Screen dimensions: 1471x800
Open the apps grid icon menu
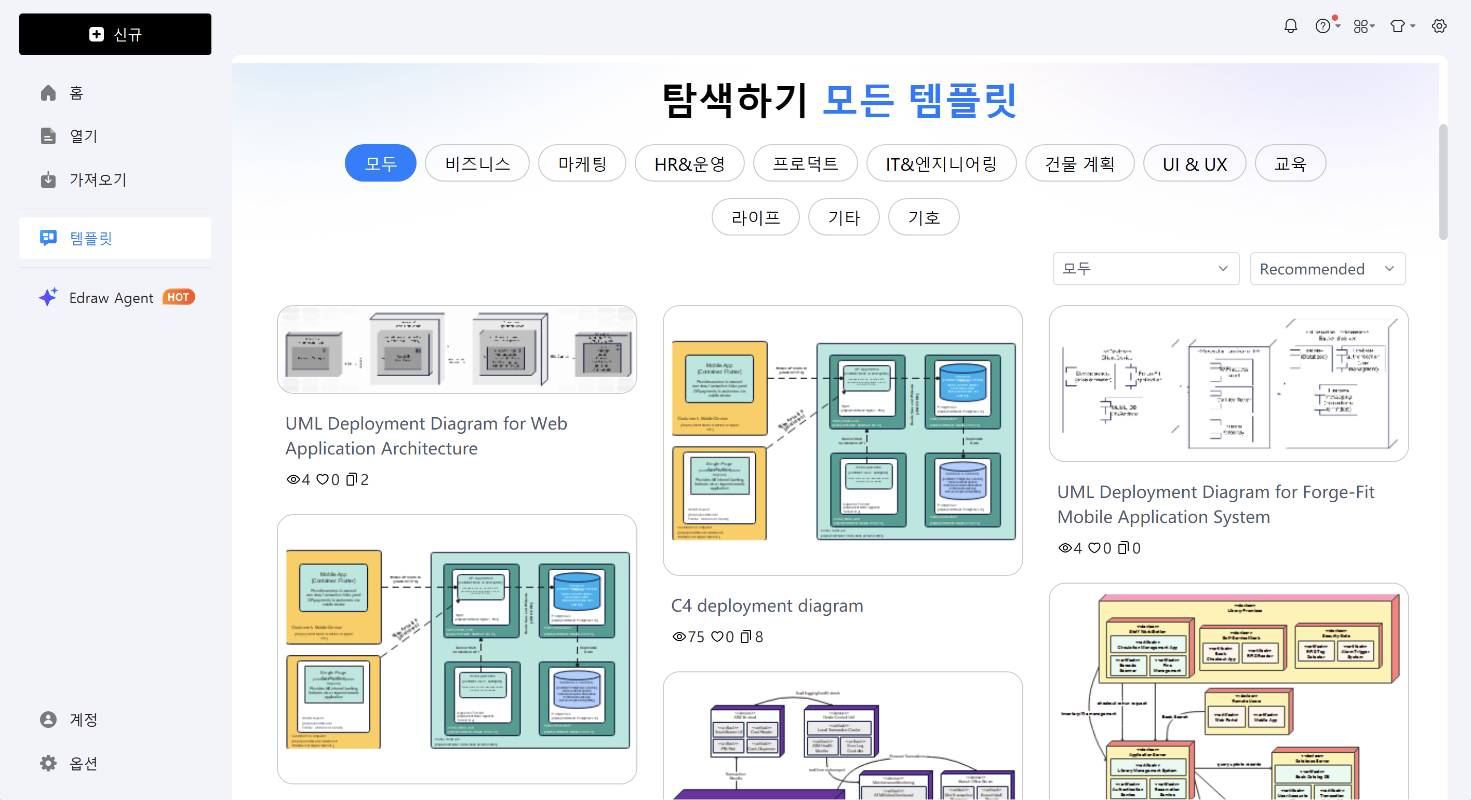tap(1361, 26)
